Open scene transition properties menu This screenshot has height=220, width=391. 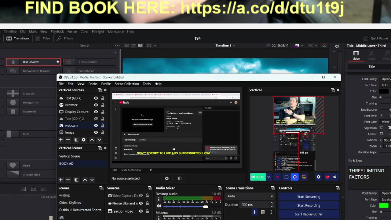[271, 212]
